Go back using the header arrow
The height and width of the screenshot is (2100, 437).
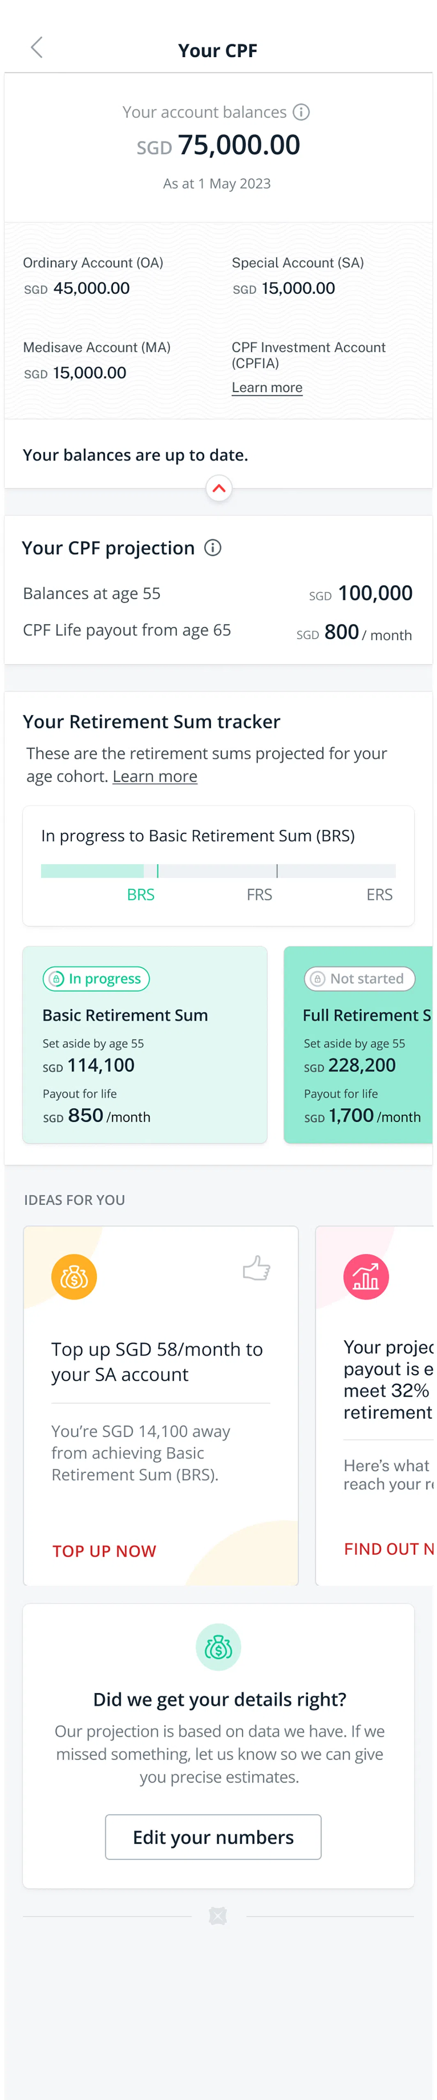(37, 48)
